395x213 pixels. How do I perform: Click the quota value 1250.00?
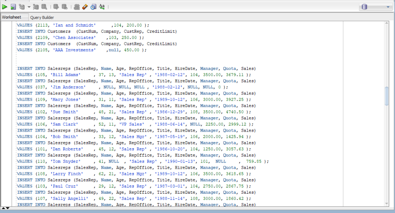tap(212, 149)
